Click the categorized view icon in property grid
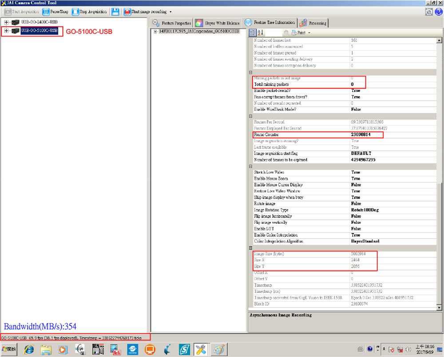 tap(253, 32)
